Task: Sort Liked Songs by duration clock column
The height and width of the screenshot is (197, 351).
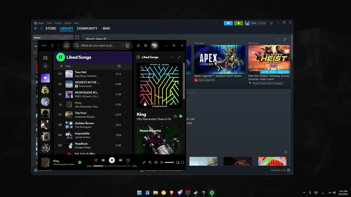Action: [119, 66]
